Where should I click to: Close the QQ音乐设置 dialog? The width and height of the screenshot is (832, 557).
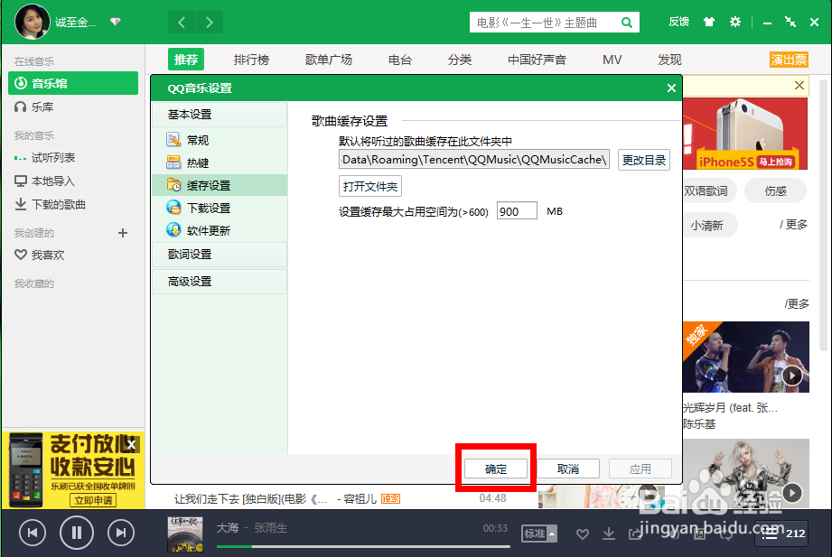coord(671,88)
